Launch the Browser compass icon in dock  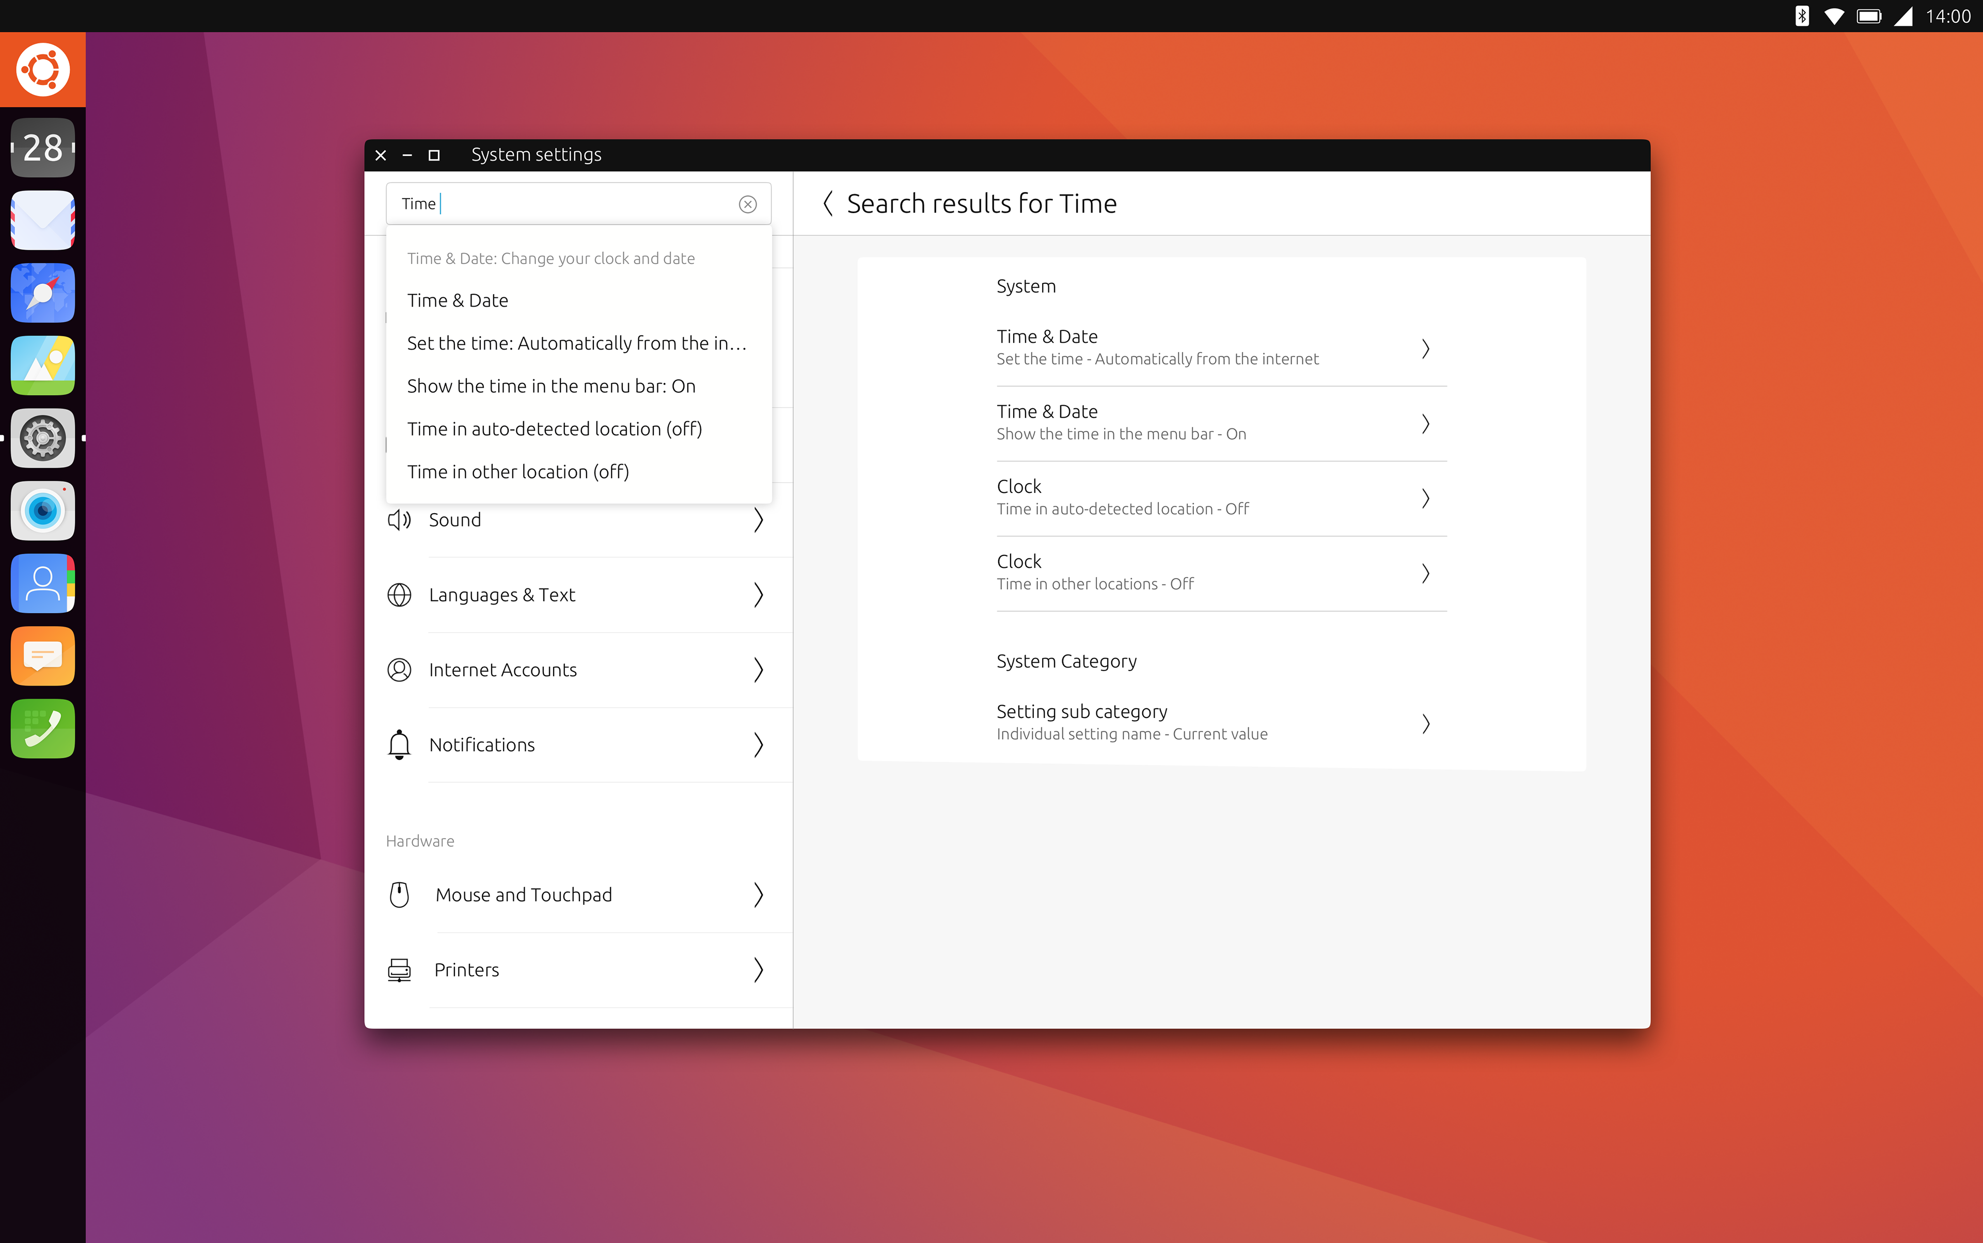[43, 293]
